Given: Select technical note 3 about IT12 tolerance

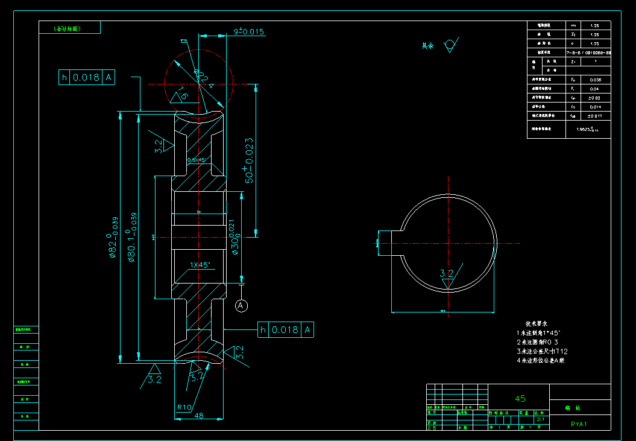Looking at the screenshot, I should click(543, 351).
